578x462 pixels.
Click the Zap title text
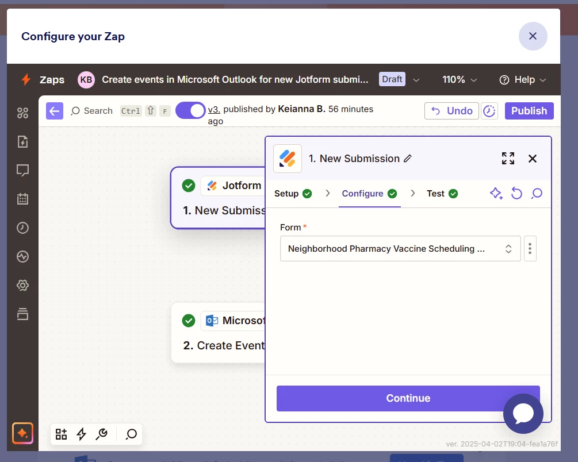point(235,79)
